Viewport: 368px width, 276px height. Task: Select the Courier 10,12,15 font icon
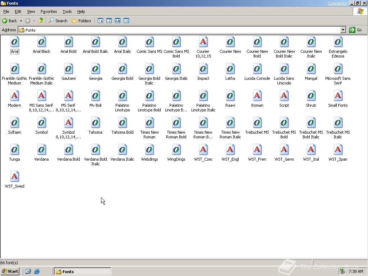pyautogui.click(x=203, y=42)
